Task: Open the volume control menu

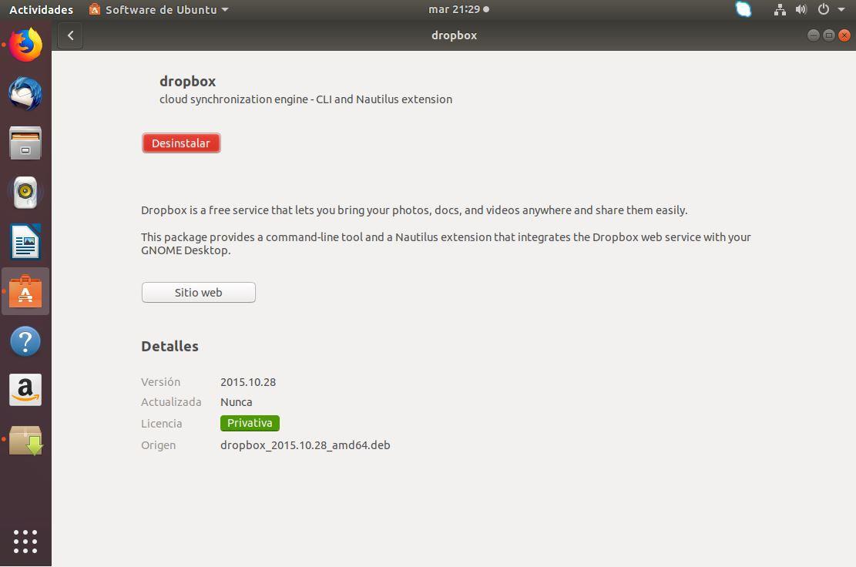Action: coord(801,9)
